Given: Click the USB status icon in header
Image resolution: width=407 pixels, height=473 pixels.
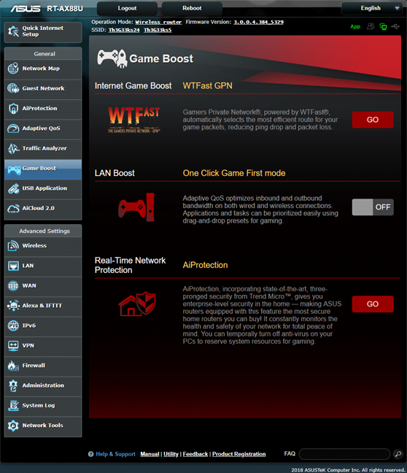Looking at the screenshot, I should pos(395,26).
